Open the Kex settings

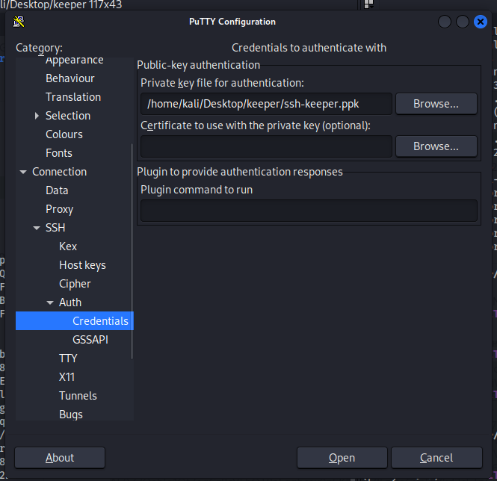[x=68, y=246]
